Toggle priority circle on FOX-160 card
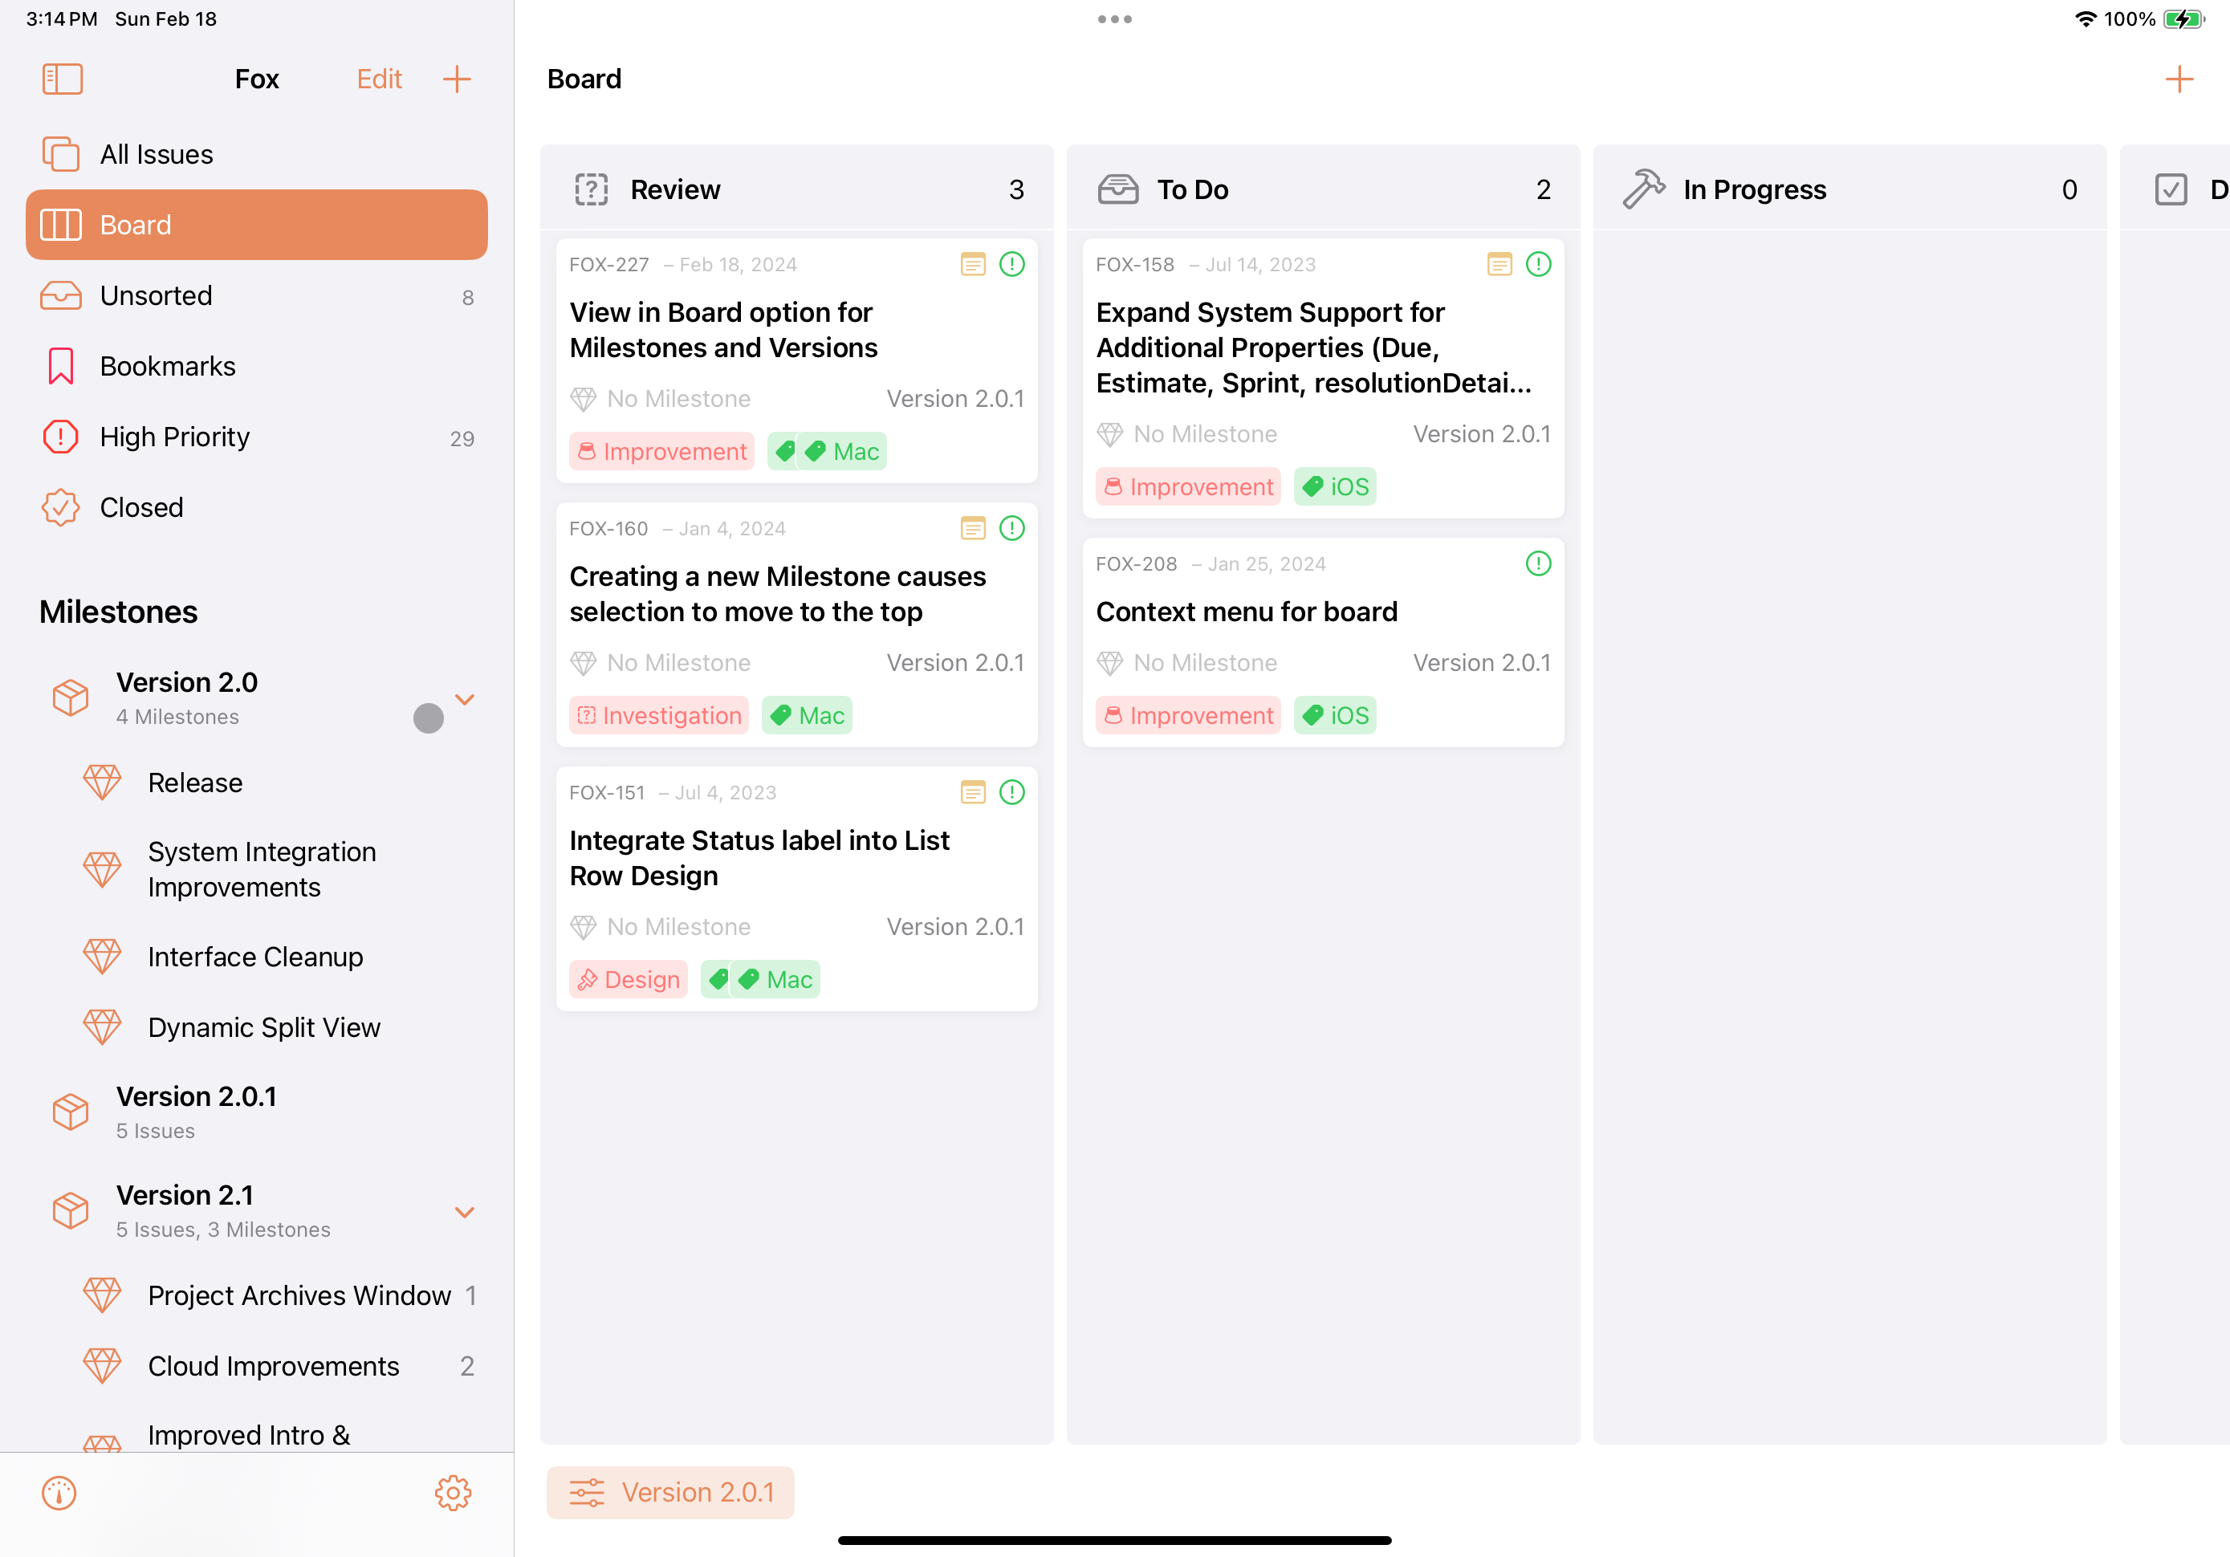2230x1557 pixels. click(1011, 528)
